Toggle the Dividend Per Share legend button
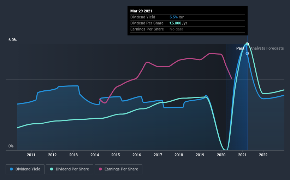Screen dimensions: 290x180 click(70, 169)
